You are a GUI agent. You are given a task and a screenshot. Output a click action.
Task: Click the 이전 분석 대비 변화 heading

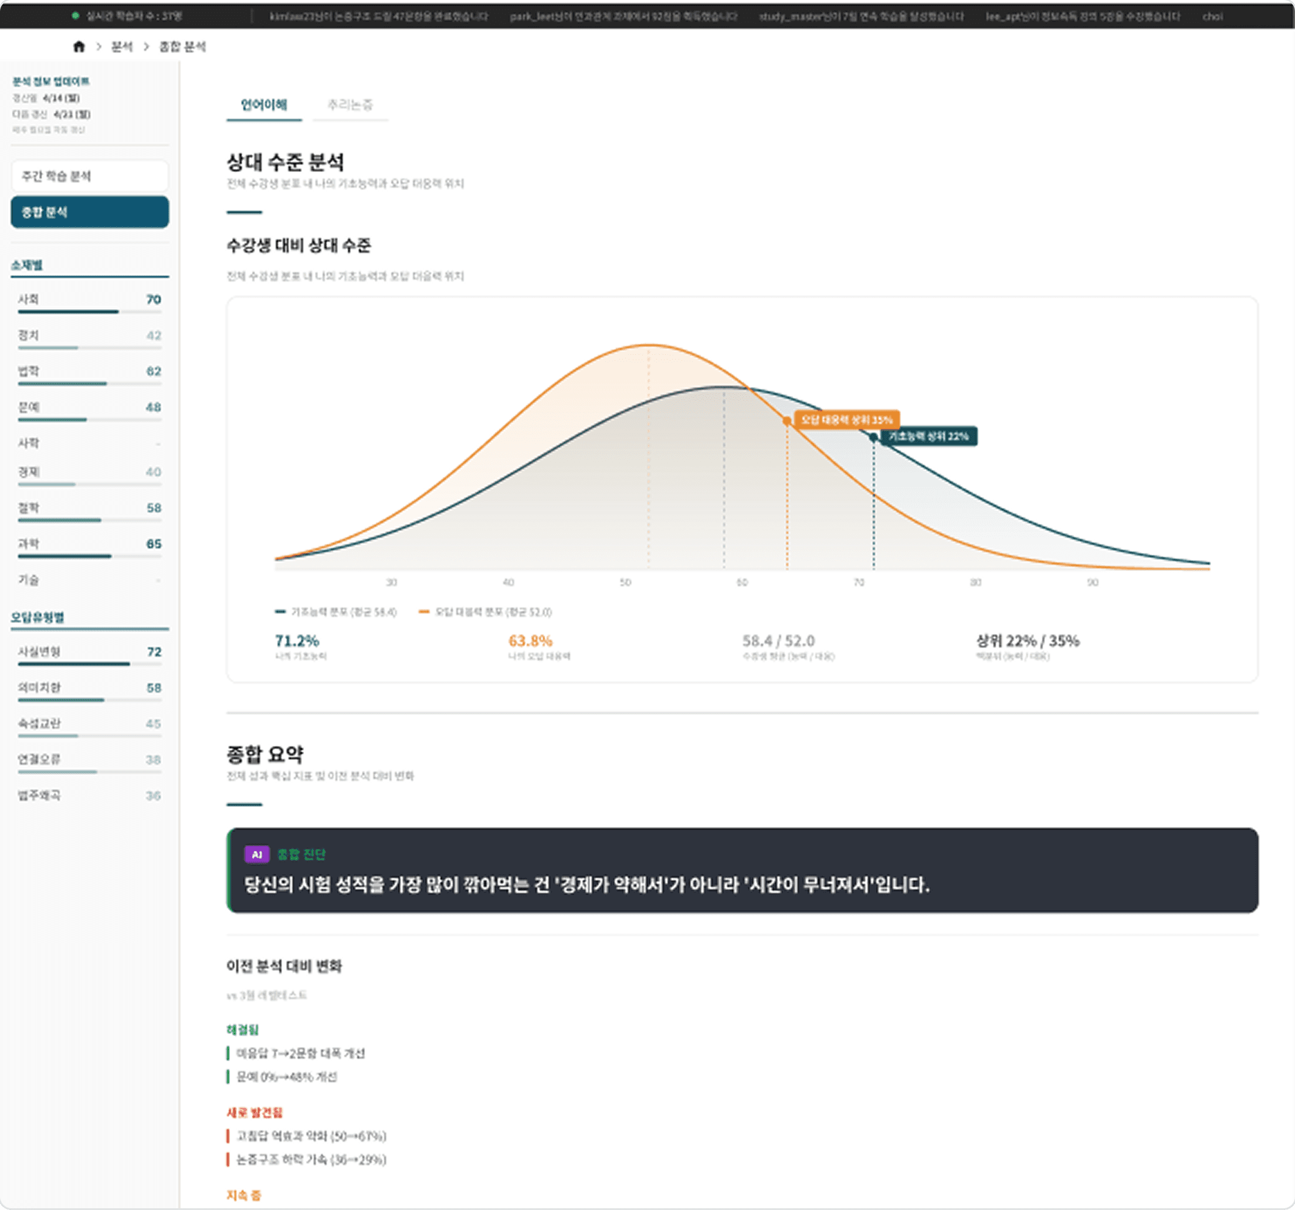point(284,965)
